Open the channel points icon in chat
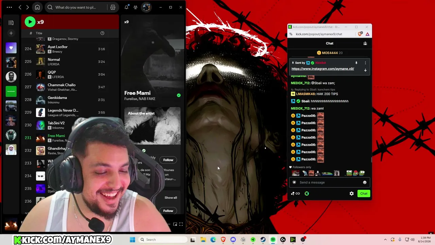435x245 pixels. (295, 194)
